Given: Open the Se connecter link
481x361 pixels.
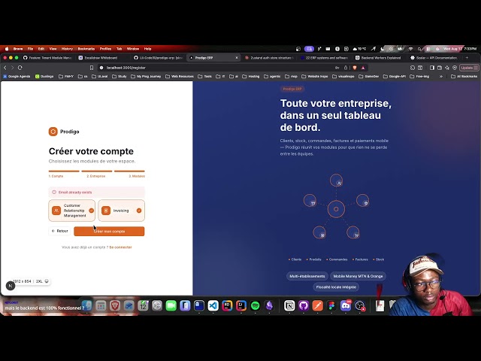Looking at the screenshot, I should pos(120,247).
